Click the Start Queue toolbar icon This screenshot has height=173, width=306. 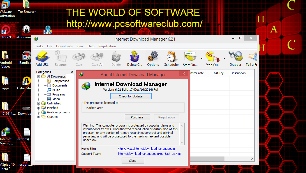click(190, 58)
